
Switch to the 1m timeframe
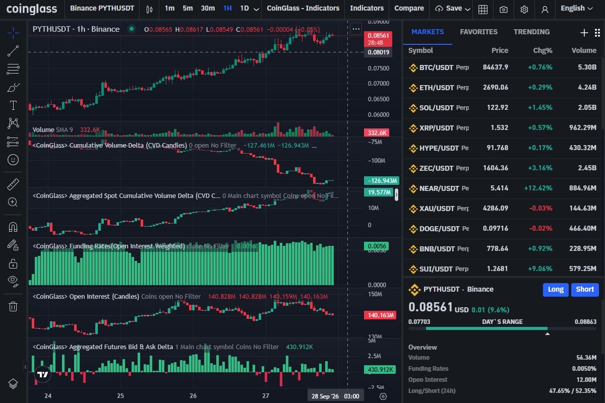(169, 8)
